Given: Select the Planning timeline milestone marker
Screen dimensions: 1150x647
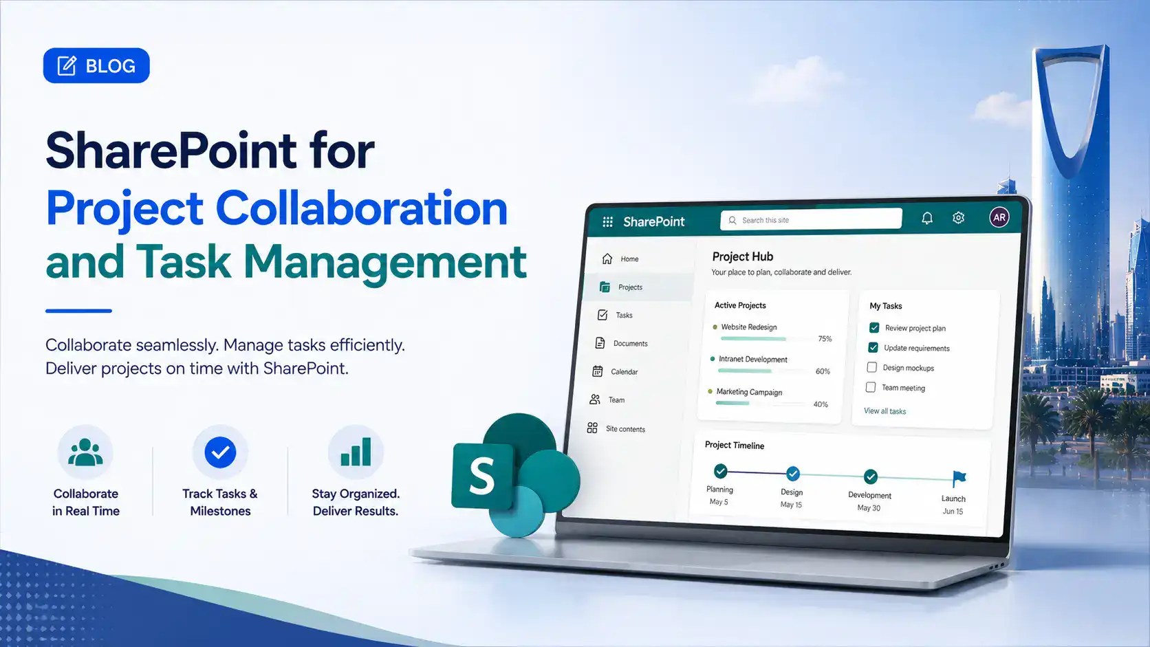Looking at the screenshot, I should click(x=720, y=471).
